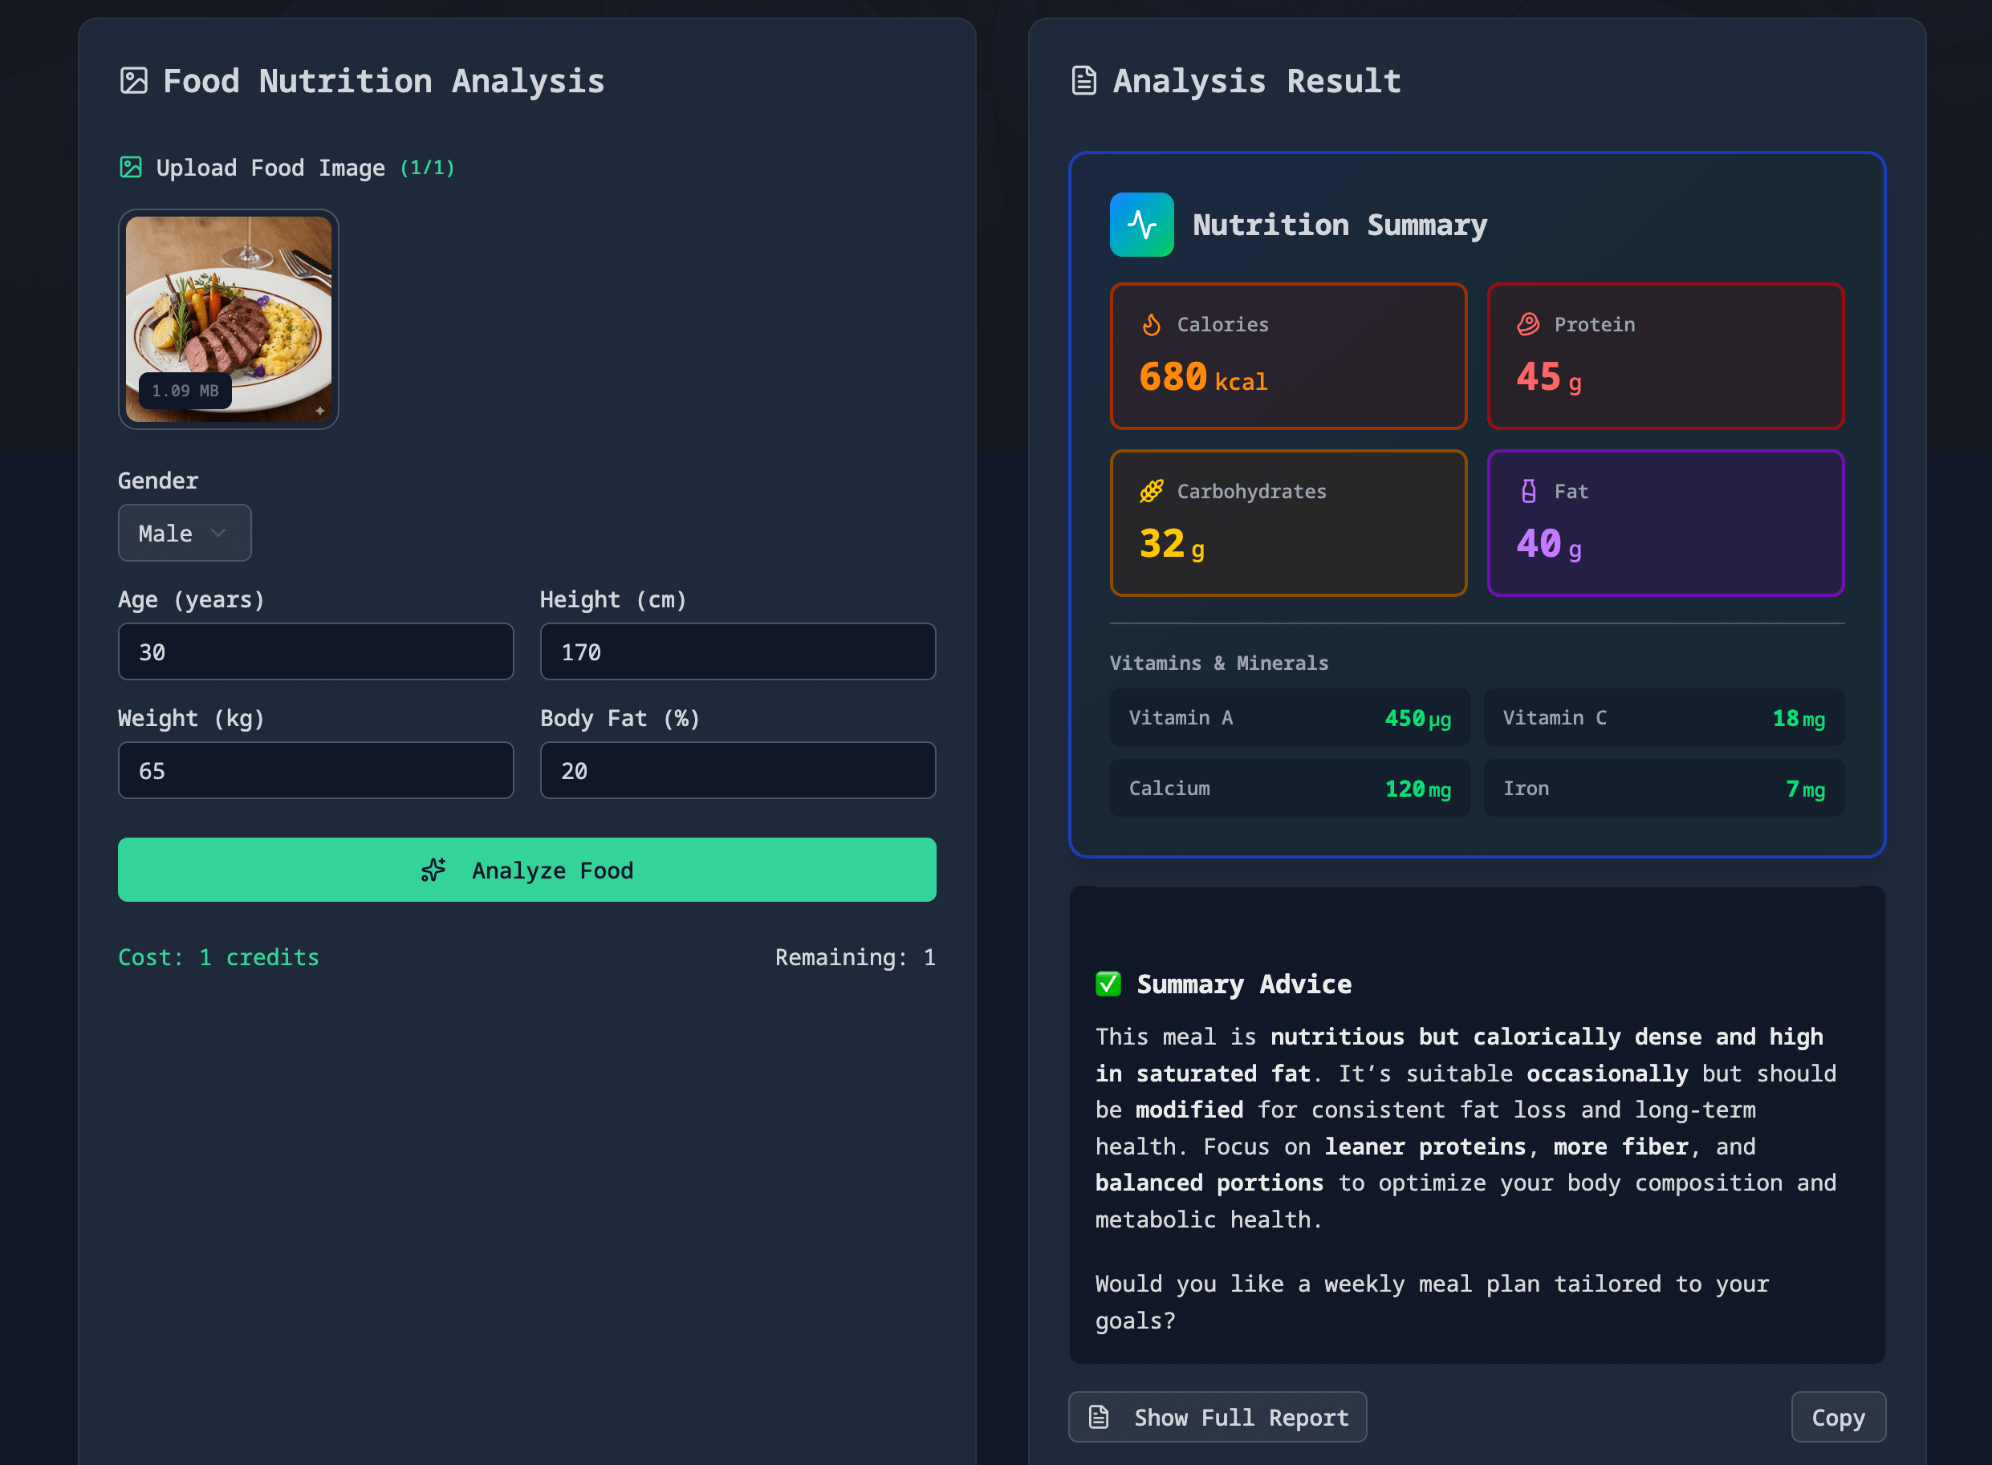Click the Carbohydrates wheat icon
Screen dimensions: 1992x1465
click(x=1151, y=491)
